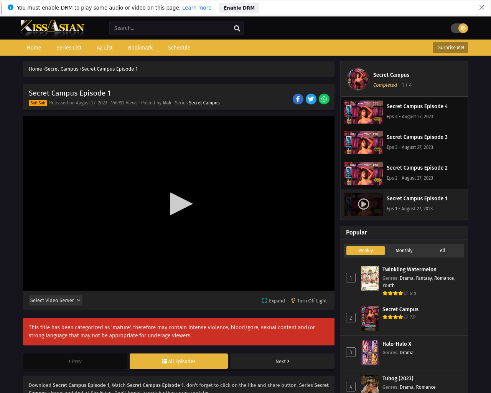Viewport: 491px width, 393px height.
Task: Share episode via Twitter icon
Action: 311,99
